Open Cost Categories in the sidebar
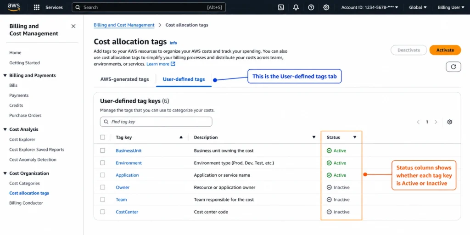The height and width of the screenshot is (235, 470). pyautogui.click(x=25, y=183)
